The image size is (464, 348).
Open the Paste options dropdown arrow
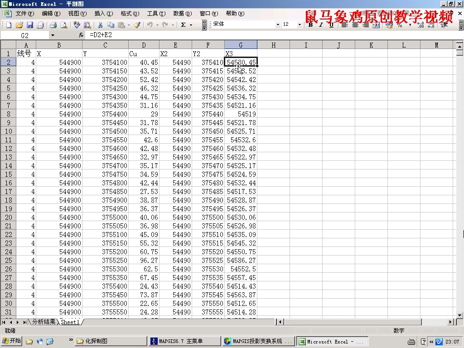coord(129,25)
